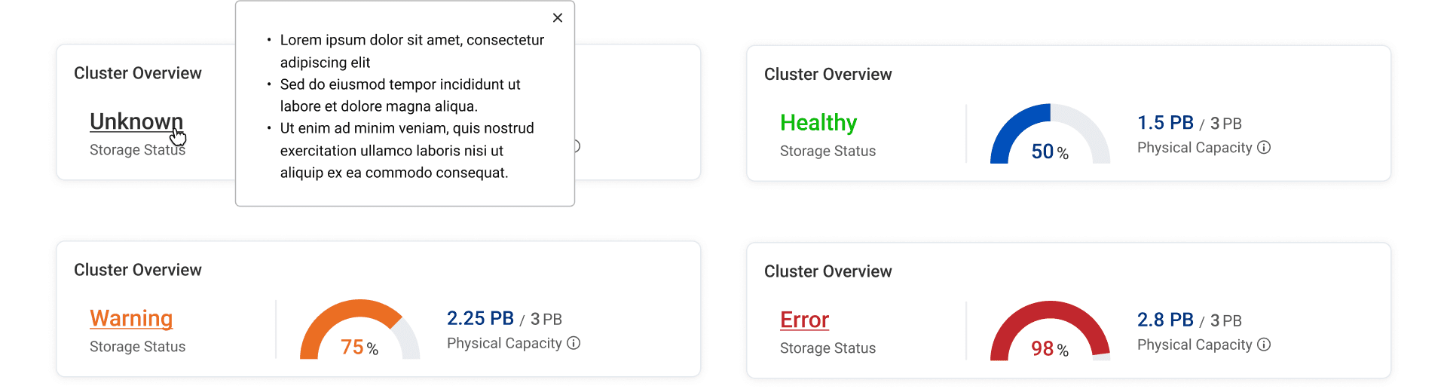Click the partially hidden info icon behind the popover
1447x389 pixels.
577,146
